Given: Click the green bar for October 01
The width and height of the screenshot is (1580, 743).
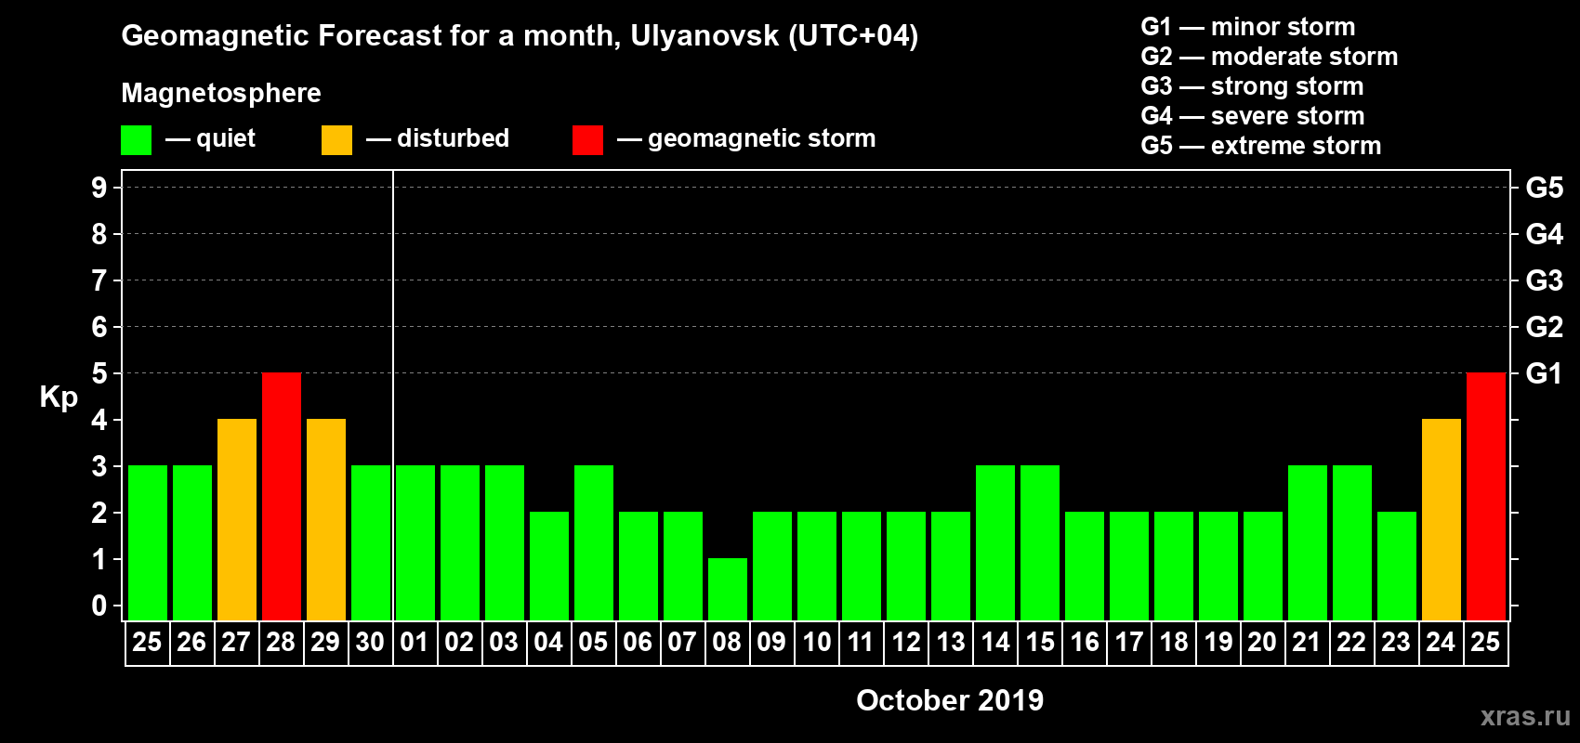Looking at the screenshot, I should pos(415,542).
